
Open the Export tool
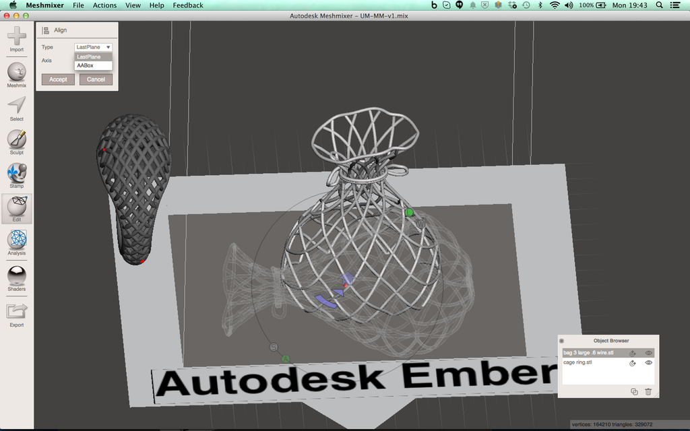(x=17, y=314)
